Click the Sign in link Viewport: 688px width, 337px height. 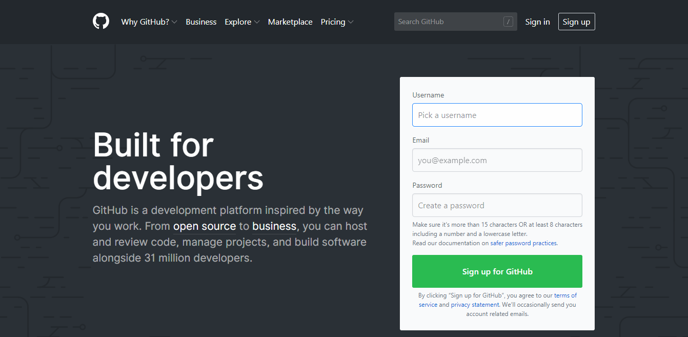click(537, 22)
